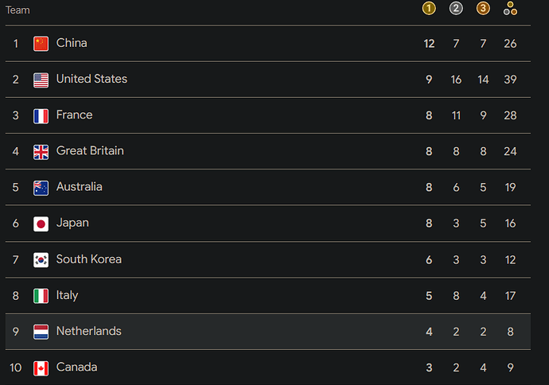Image resolution: width=549 pixels, height=385 pixels.
Task: Click the silver medal column icon
Action: pyautogui.click(x=456, y=9)
